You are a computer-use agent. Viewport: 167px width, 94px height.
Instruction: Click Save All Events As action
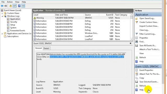148,45
